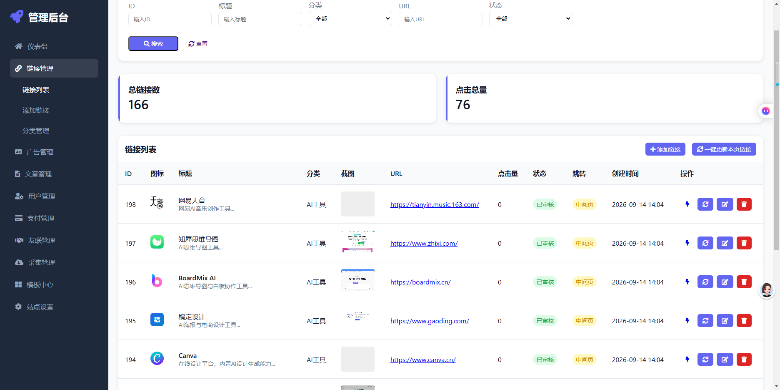Image resolution: width=780 pixels, height=390 pixels.
Task: Edit the 知犀思维导图 row
Action: pyautogui.click(x=725, y=243)
